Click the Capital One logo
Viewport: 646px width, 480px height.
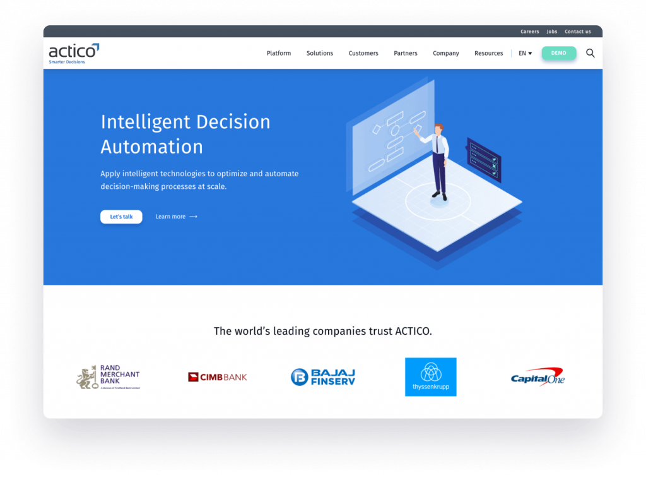[x=537, y=376]
